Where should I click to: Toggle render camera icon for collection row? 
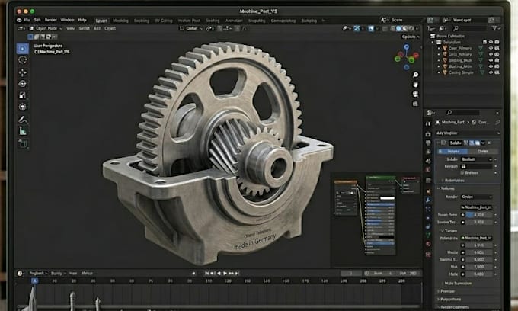497,42
